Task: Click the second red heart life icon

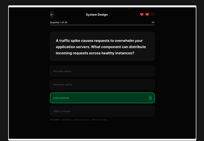Action: 147,15
